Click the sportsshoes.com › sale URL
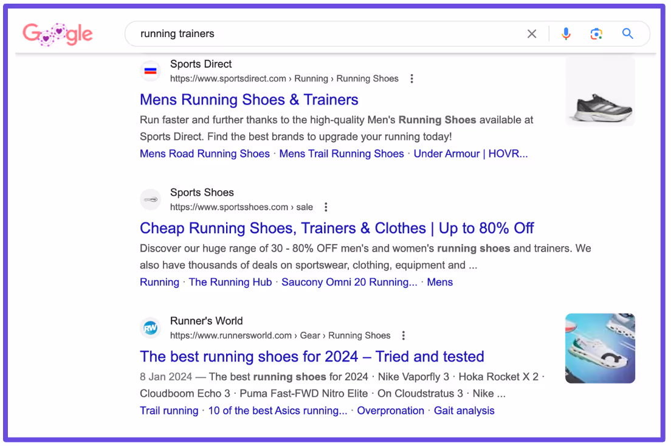This screenshot has width=671, height=446. pos(241,207)
